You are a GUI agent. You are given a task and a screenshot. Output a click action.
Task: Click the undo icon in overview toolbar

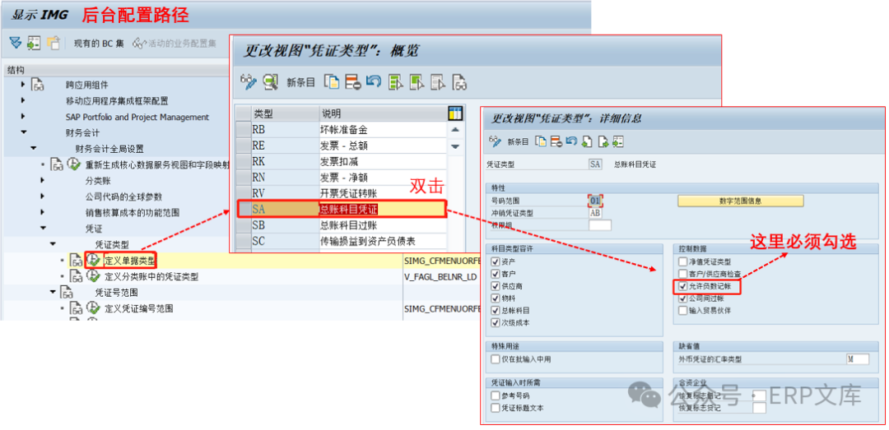coord(374,81)
